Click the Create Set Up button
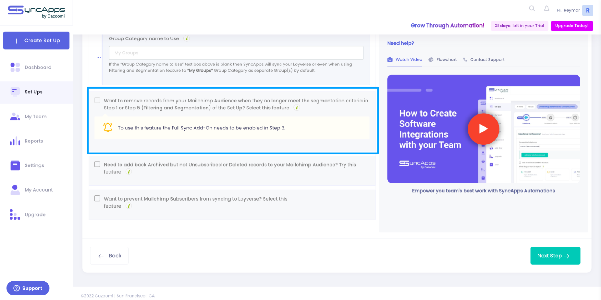601x300 pixels. [x=36, y=41]
